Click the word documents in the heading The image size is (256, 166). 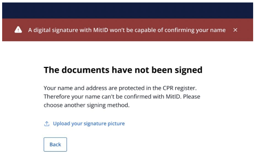click(x=85, y=70)
